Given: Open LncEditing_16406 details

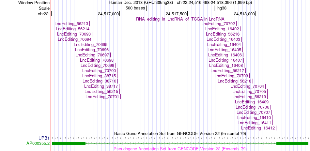Looking at the screenshot, I should 225,55.
